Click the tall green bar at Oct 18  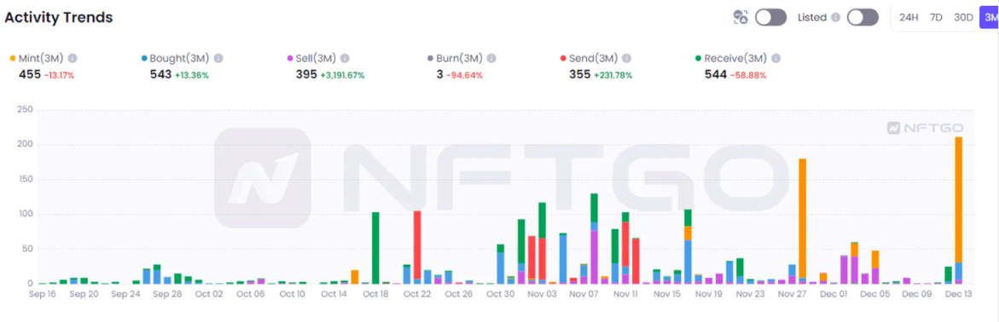point(375,248)
